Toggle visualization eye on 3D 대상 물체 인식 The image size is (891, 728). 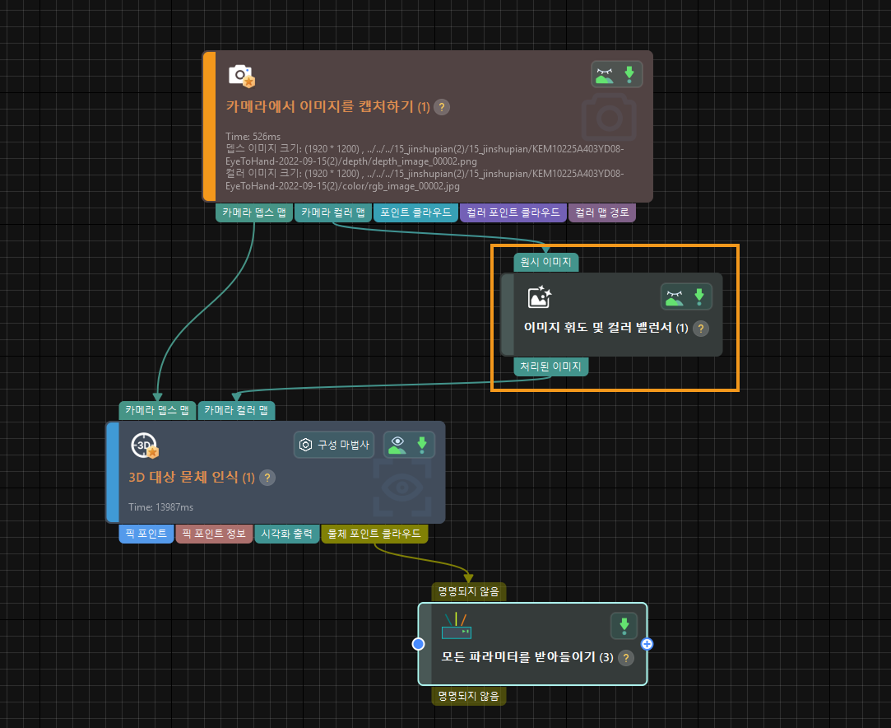click(397, 445)
